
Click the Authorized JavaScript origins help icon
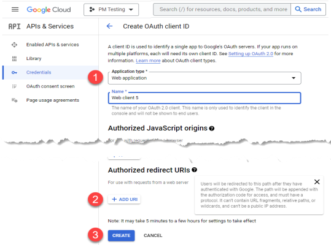[x=212, y=129]
